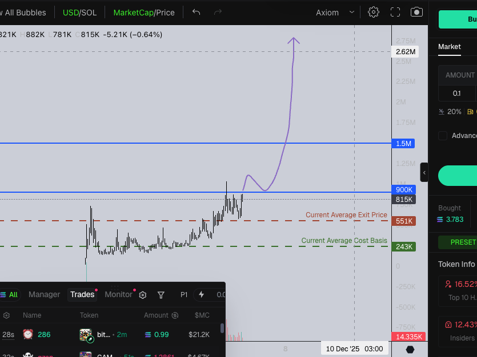477x357 pixels.
Task: Redo the chart action
Action: tap(218, 12)
